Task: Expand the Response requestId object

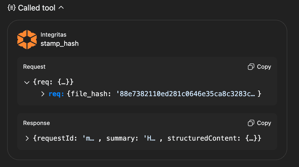Action: click(27, 138)
